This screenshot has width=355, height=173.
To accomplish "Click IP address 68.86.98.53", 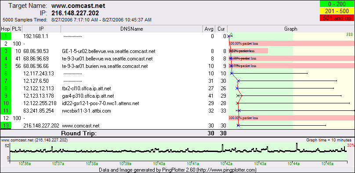I will coord(36,51).
